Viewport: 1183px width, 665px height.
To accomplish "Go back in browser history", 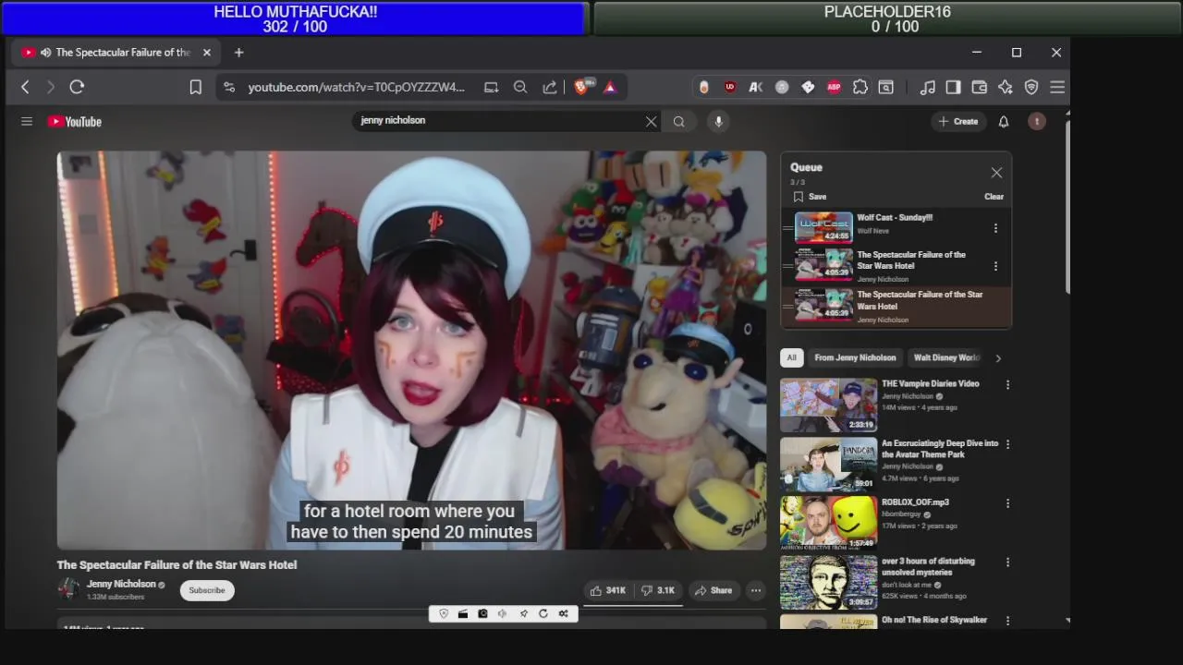I will point(26,87).
